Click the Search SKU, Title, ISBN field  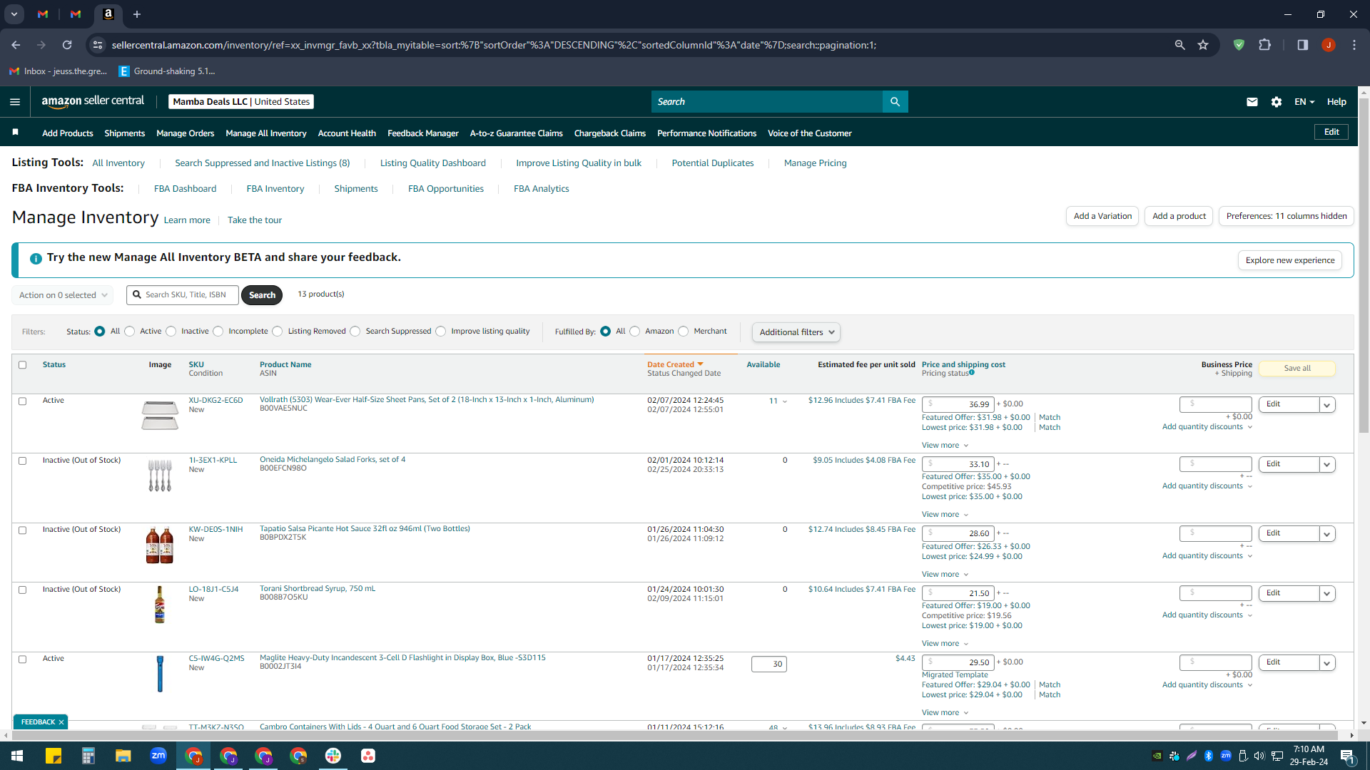(183, 295)
